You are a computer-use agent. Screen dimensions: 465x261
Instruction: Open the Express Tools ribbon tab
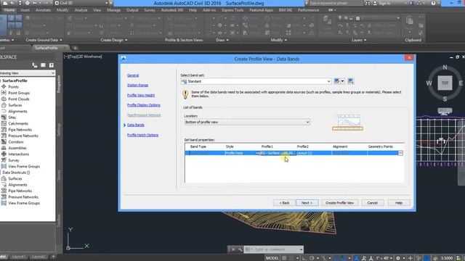pos(232,10)
